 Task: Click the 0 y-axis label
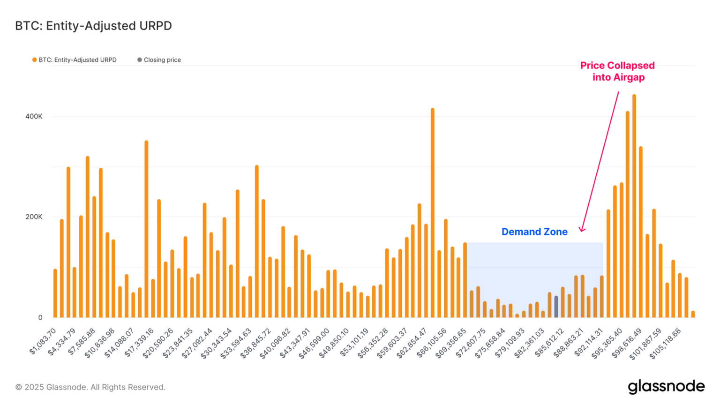(x=40, y=317)
